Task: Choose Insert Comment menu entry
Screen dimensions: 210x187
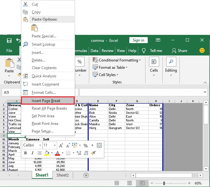Action: point(48,84)
